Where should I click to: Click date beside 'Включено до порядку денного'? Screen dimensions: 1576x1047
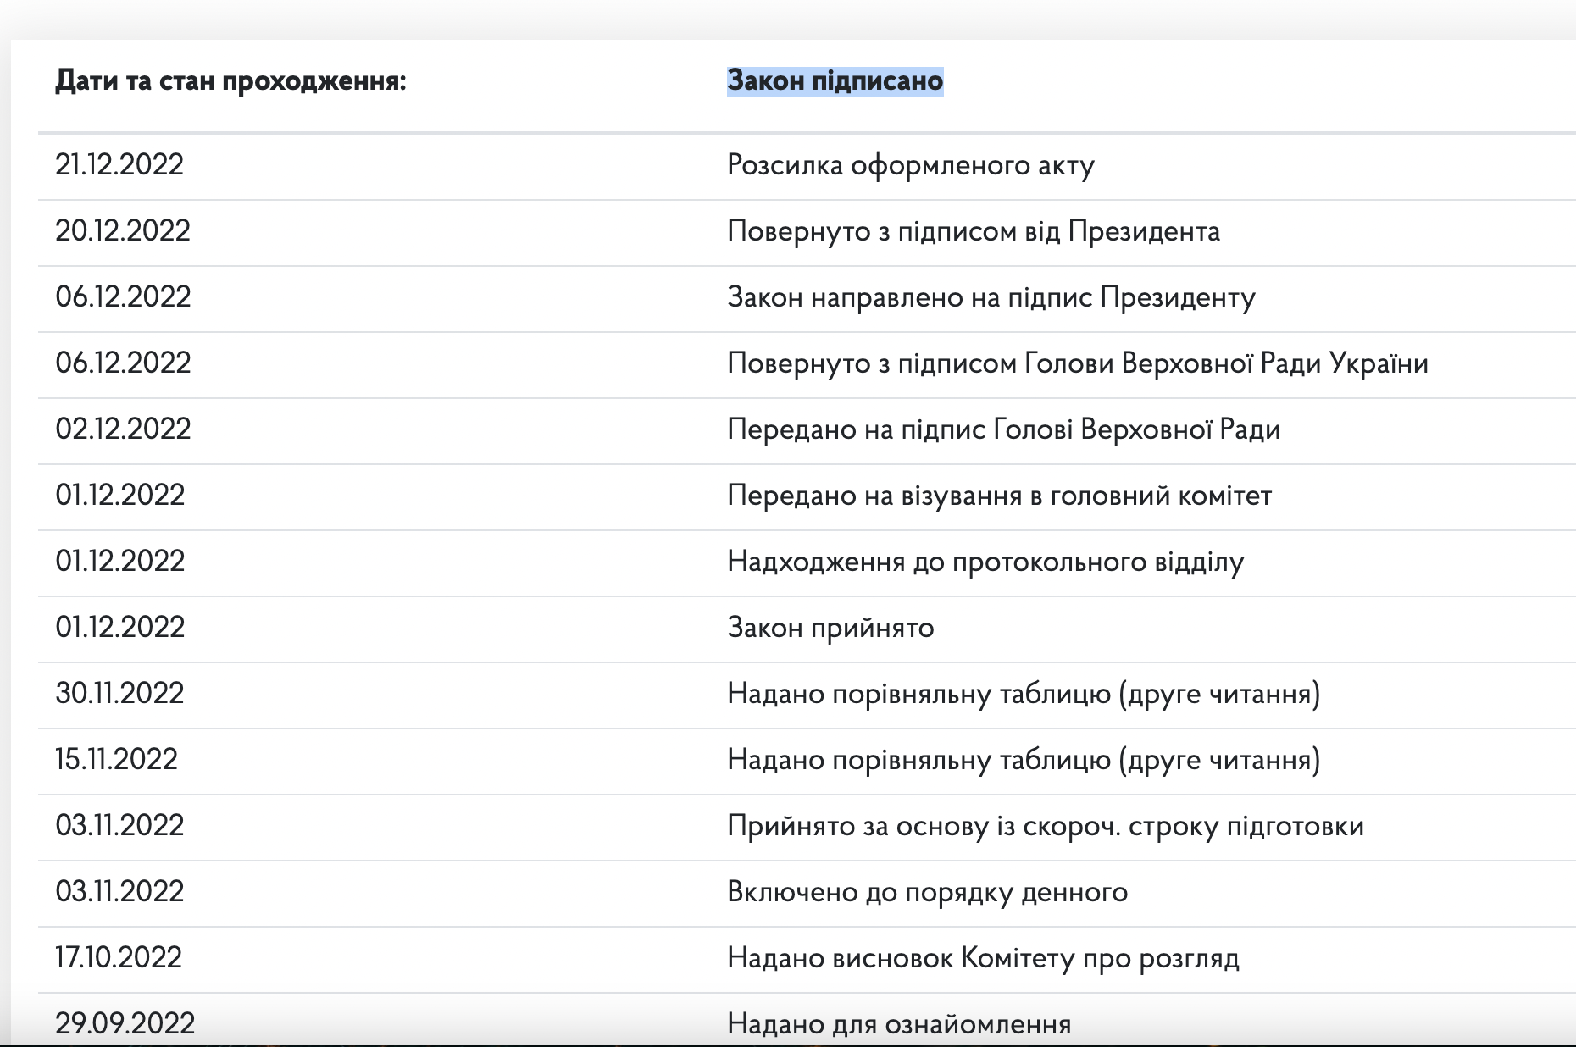(119, 891)
